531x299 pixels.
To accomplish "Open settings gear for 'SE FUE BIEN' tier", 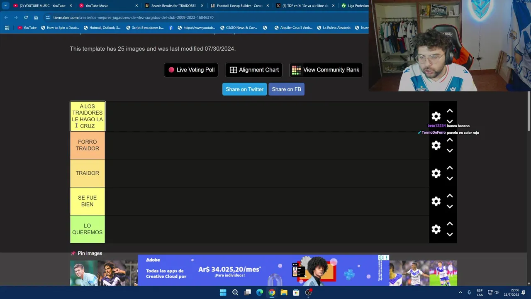I will pyautogui.click(x=436, y=201).
